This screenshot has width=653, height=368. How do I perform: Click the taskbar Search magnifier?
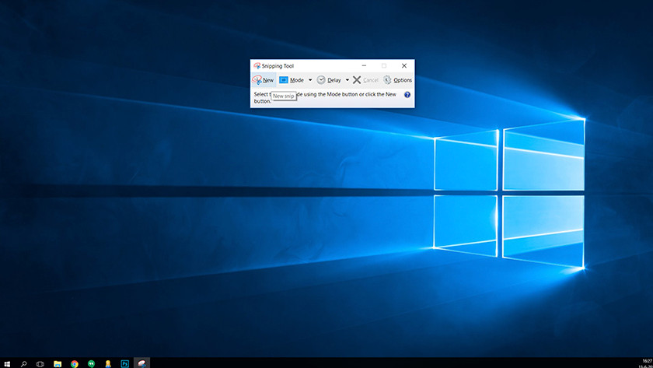click(x=24, y=363)
